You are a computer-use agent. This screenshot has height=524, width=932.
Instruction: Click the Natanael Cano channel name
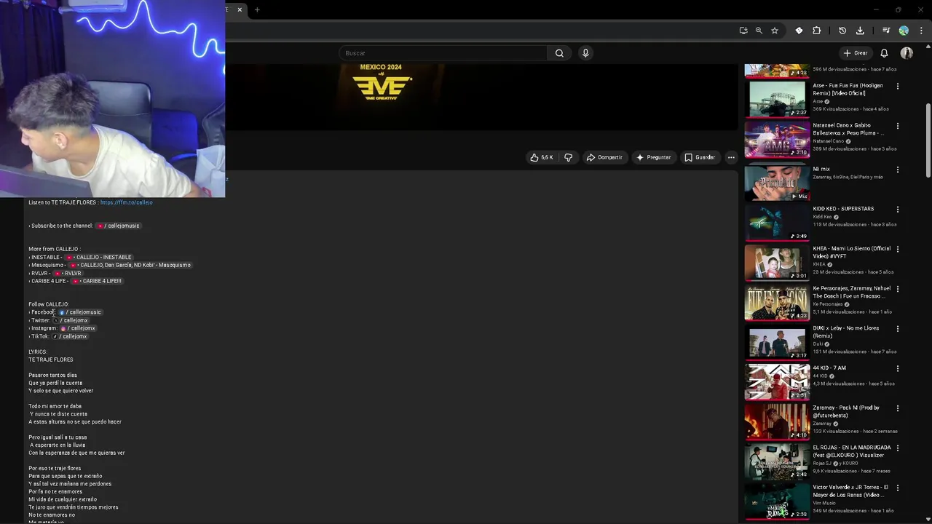828,141
